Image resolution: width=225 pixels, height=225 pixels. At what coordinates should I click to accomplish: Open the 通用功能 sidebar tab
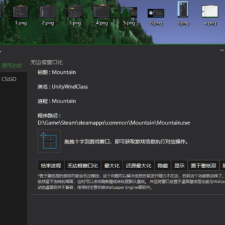tap(12, 66)
